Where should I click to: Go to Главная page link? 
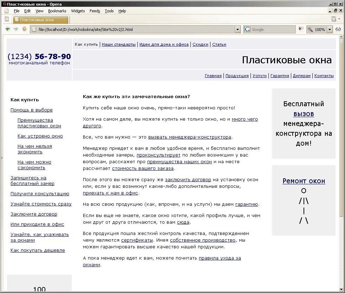click(213, 76)
